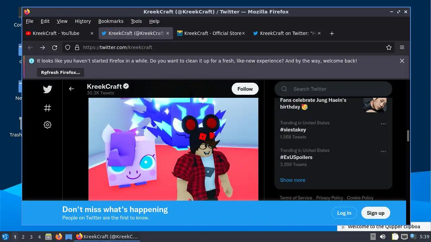This screenshot has height=242, width=431.
Task: Click the Follow button
Action: pyautogui.click(x=245, y=89)
